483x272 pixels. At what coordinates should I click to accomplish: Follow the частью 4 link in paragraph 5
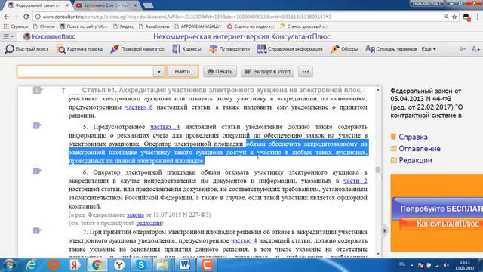click(x=165, y=127)
